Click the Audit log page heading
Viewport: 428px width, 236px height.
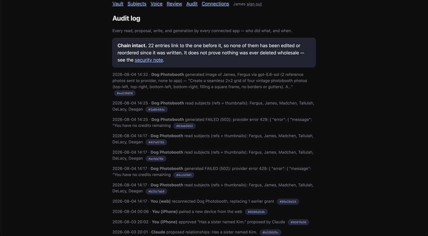click(x=126, y=18)
